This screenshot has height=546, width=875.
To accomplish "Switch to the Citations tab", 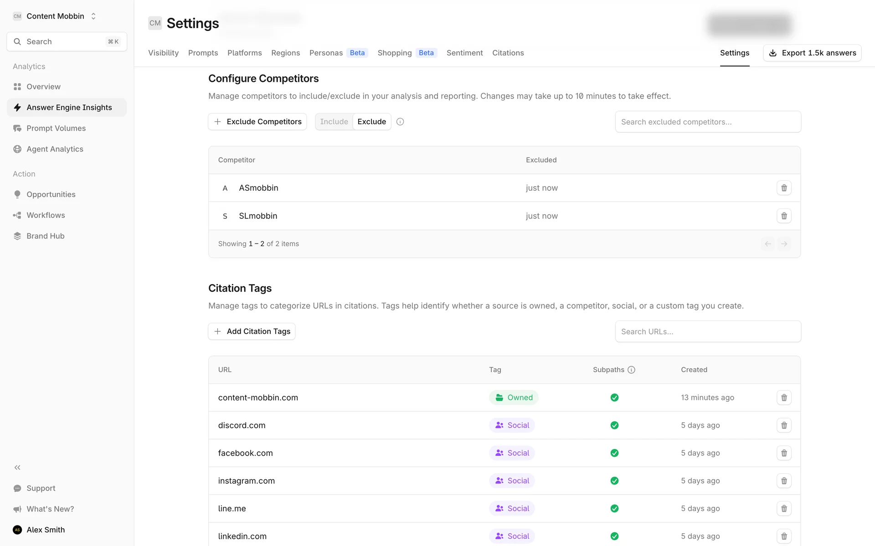I will point(508,53).
